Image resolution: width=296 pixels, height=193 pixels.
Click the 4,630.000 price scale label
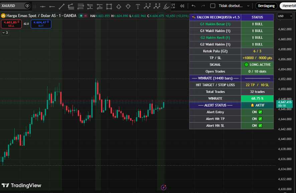coord(285,189)
